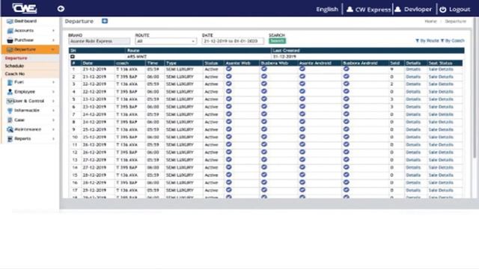Click the User & Control icon
The image size is (479, 269).
pos(10,101)
